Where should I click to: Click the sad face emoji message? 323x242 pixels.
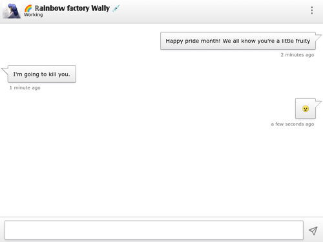tap(306, 109)
